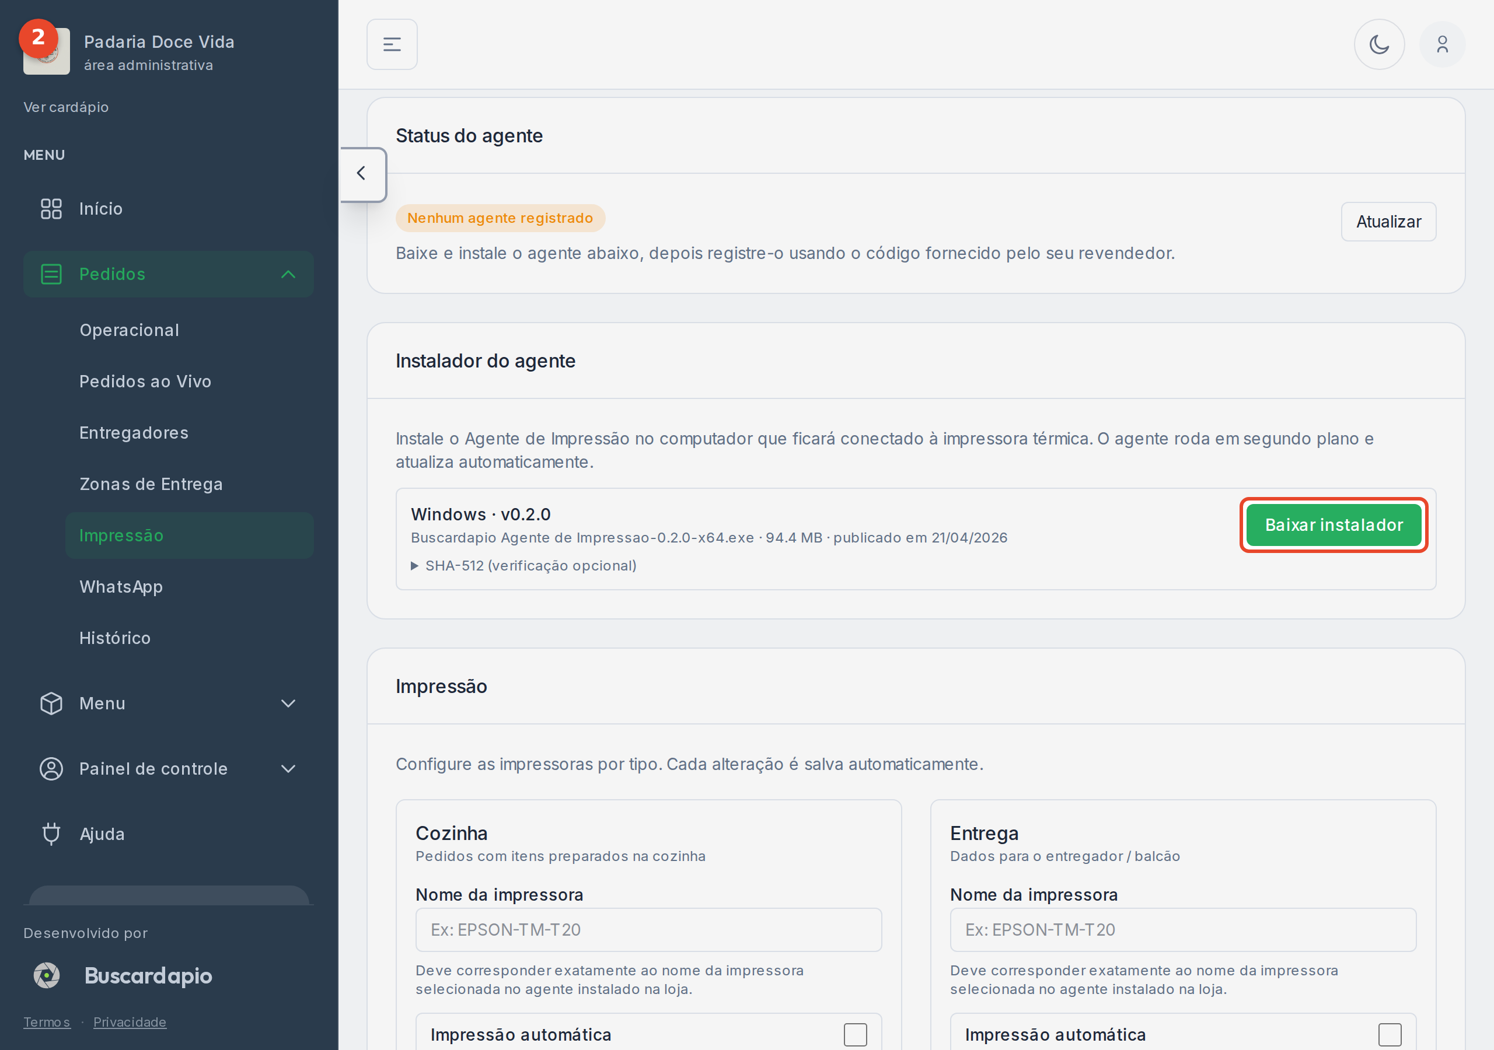Open Operacional under Pedidos

[130, 330]
